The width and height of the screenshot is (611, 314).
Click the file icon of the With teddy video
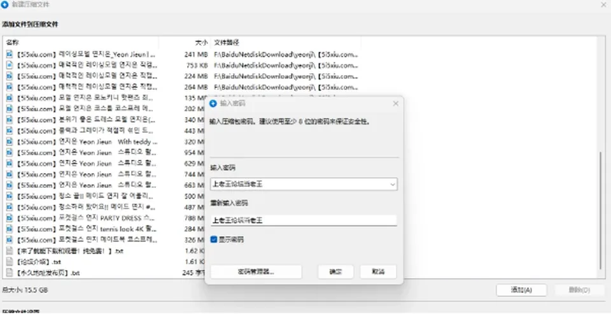click(10, 141)
